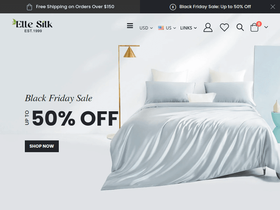
Task: Open the hamburger navigation menu
Action: coord(130,26)
